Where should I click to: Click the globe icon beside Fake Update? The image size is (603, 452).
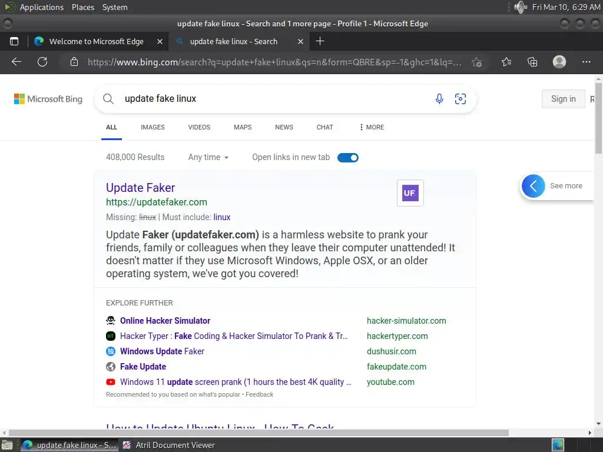(111, 367)
